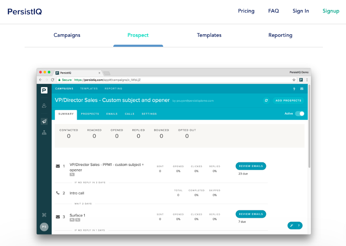Click the browser address bar URL
Viewport: 346px width, 246px height.
[x=107, y=80]
